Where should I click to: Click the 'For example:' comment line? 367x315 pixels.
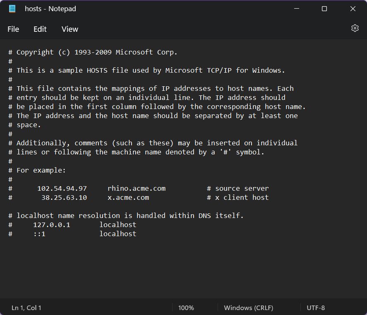[41, 170]
